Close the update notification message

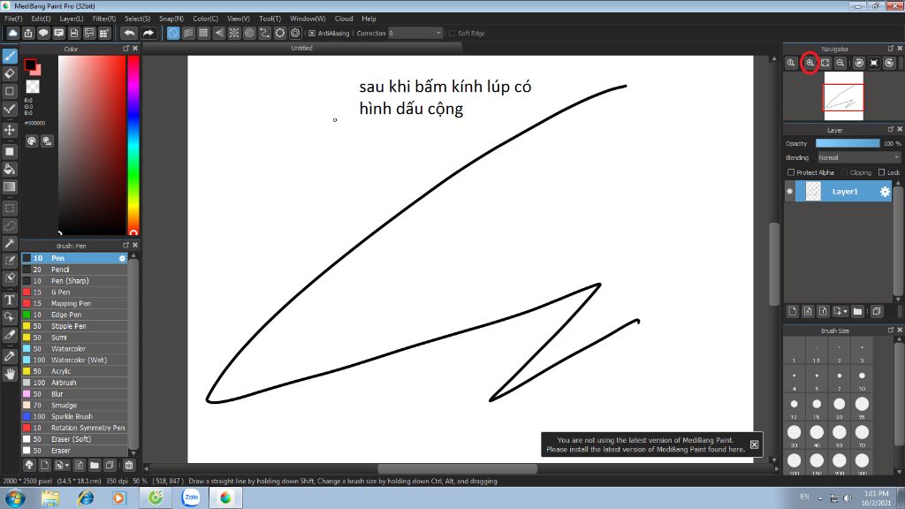(x=755, y=444)
